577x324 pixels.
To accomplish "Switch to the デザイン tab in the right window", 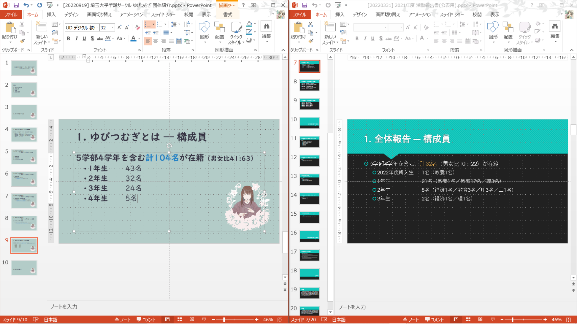I will tap(360, 15).
